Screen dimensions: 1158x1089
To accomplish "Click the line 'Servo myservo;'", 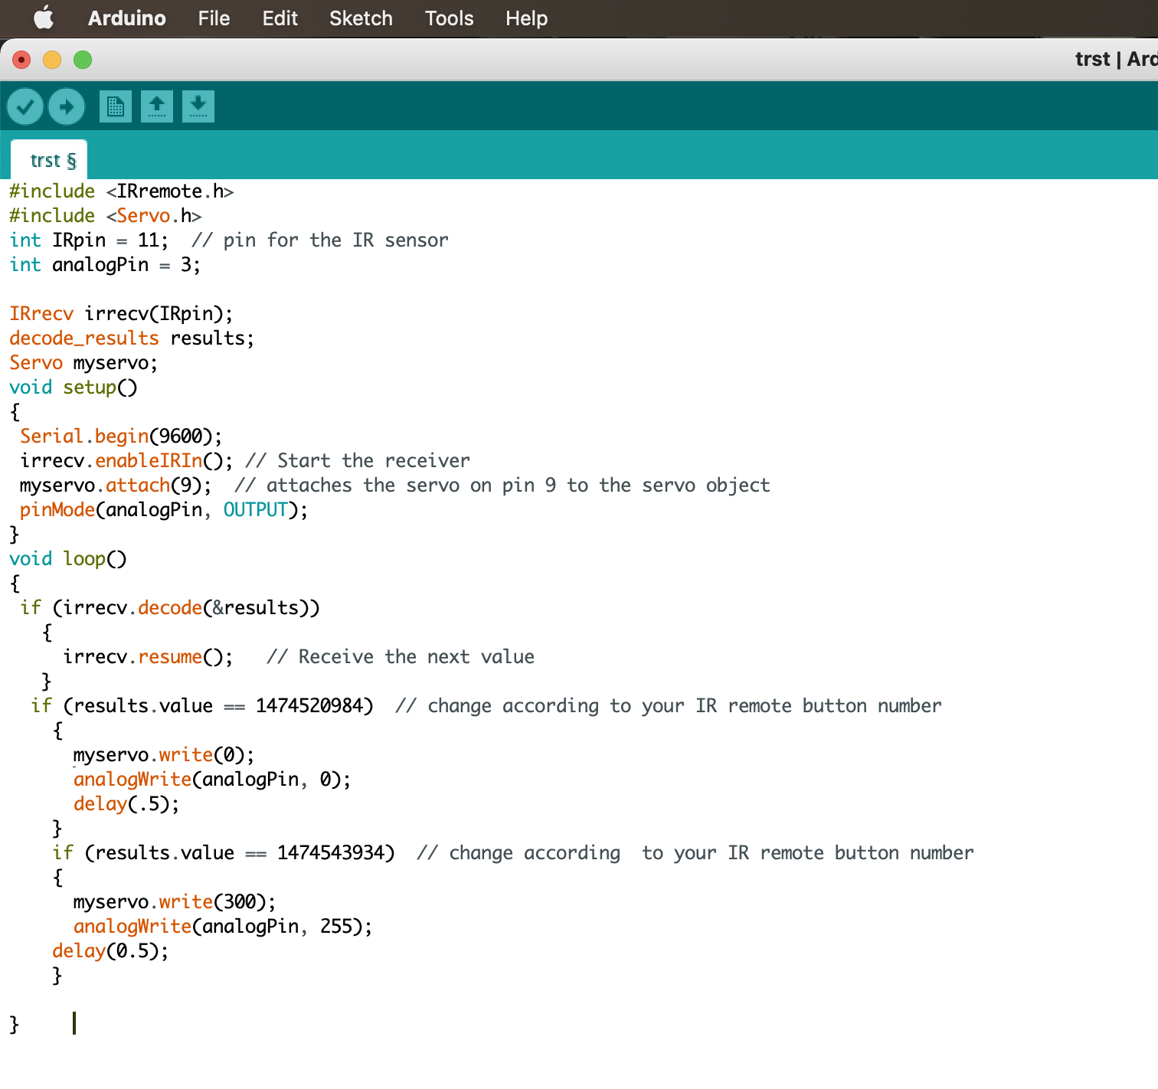I will 83,363.
